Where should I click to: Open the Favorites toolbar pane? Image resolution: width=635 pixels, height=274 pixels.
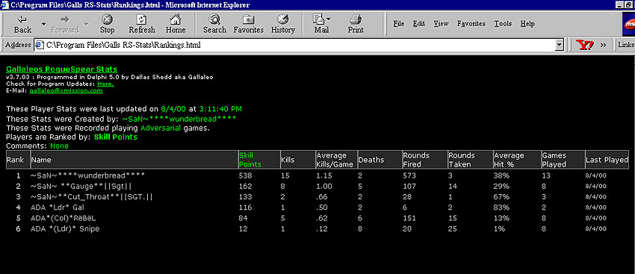pos(248,25)
